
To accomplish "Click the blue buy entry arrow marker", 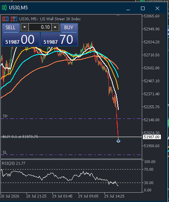I will coord(118,141).
